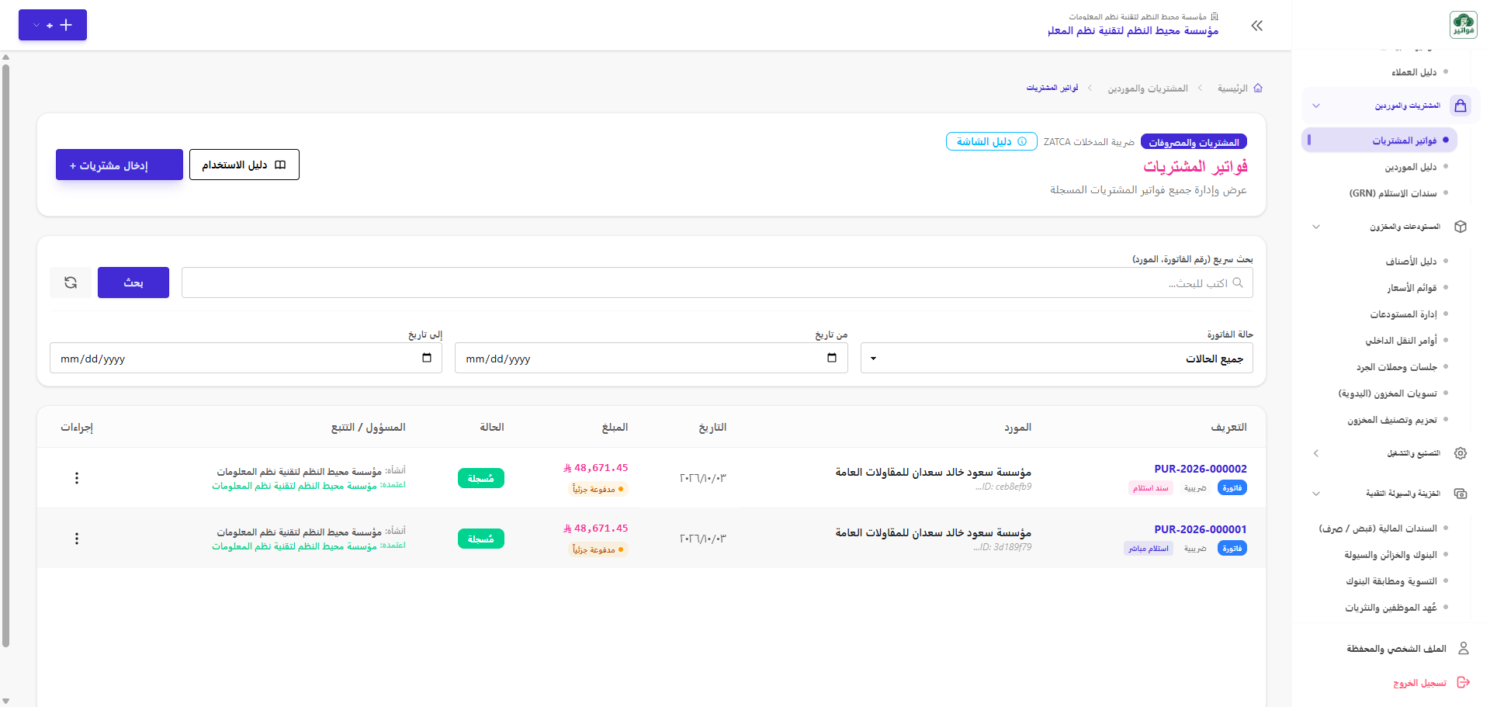Click المشتريات والموردين breadcrumb link
The image size is (1490, 707).
pos(1148,88)
